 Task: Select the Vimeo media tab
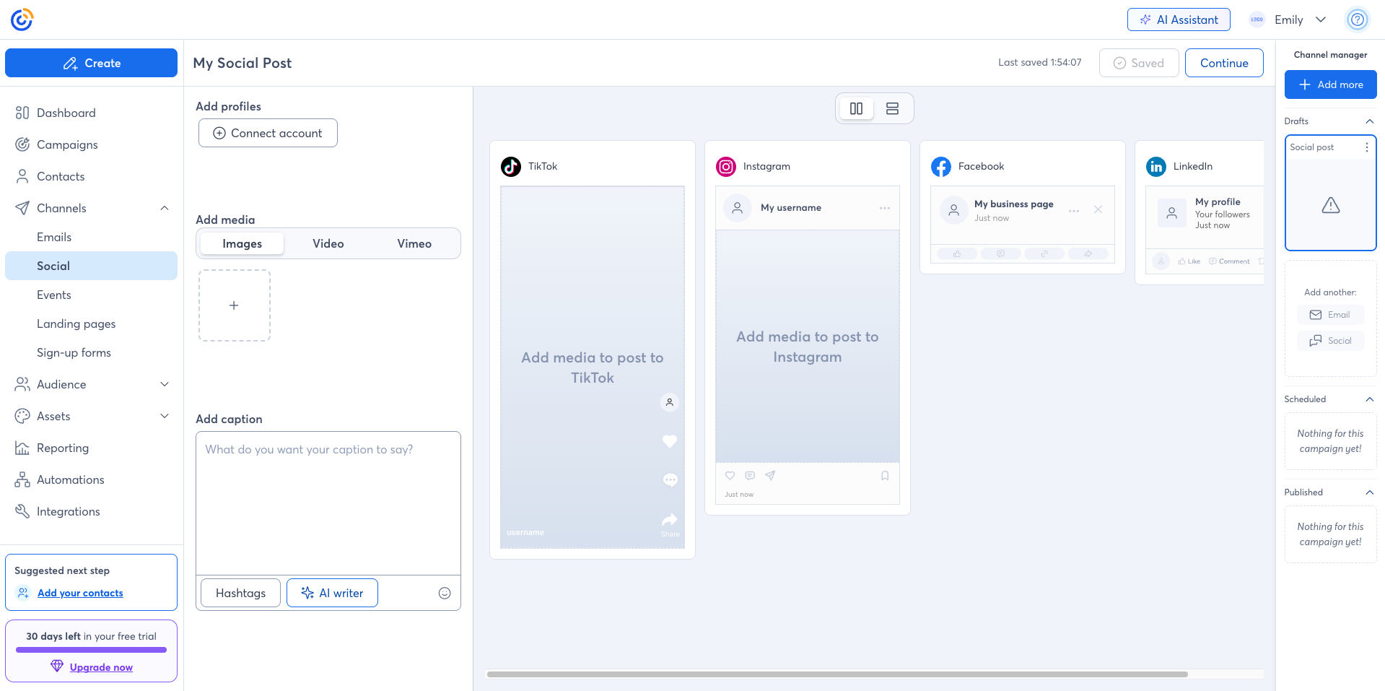click(414, 244)
